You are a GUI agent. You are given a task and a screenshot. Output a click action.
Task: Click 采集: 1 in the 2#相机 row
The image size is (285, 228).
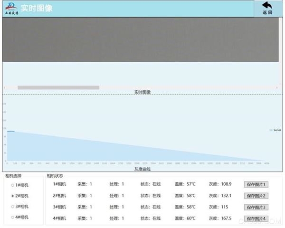tap(85, 196)
